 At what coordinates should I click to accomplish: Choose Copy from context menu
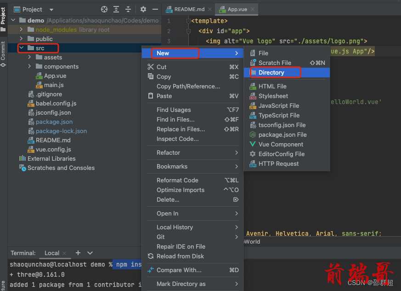[192, 76]
